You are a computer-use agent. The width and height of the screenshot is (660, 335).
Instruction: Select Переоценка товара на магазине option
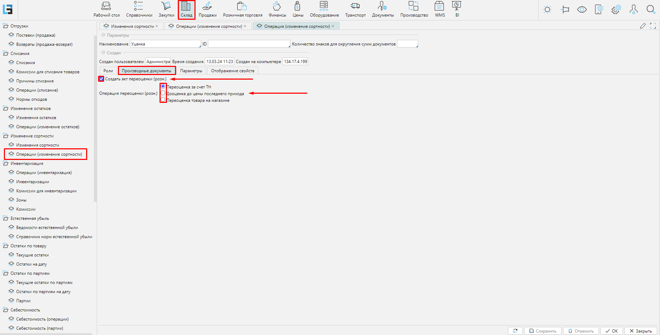point(163,100)
